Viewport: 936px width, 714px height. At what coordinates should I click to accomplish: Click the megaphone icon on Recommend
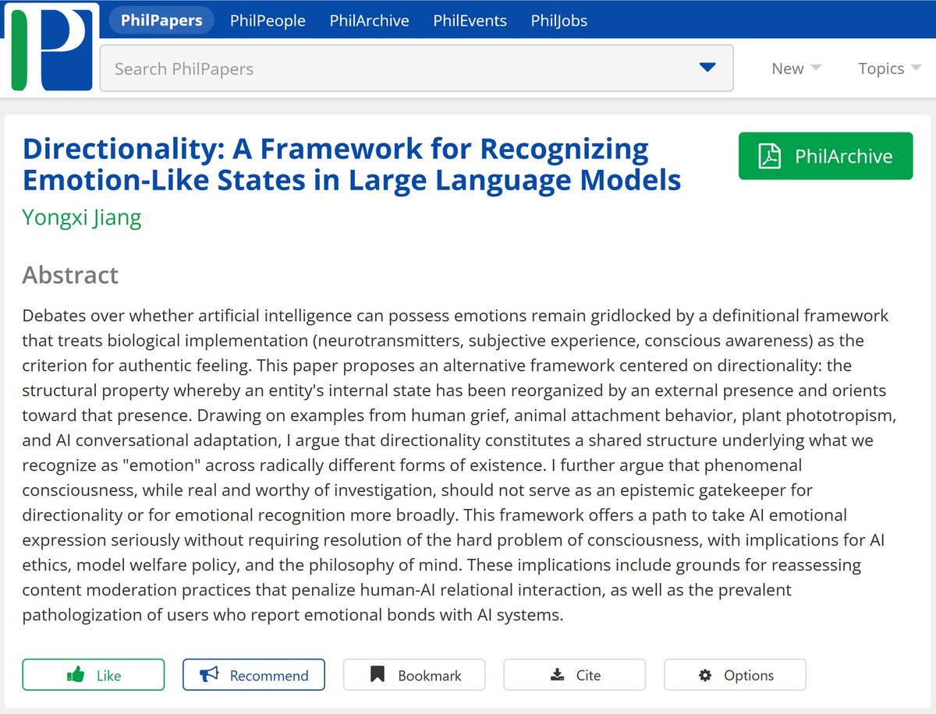(208, 674)
